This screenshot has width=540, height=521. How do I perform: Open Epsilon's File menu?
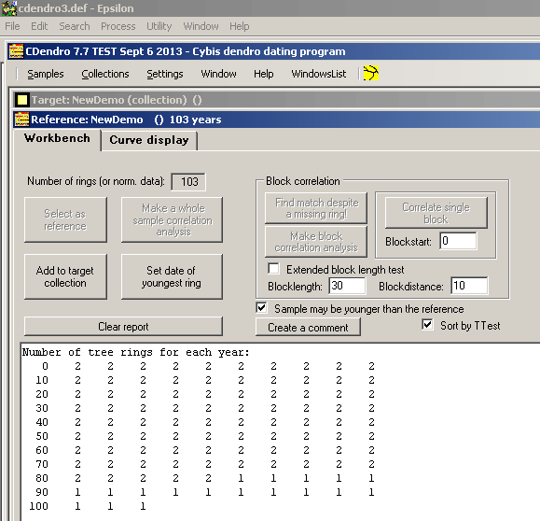point(12,26)
